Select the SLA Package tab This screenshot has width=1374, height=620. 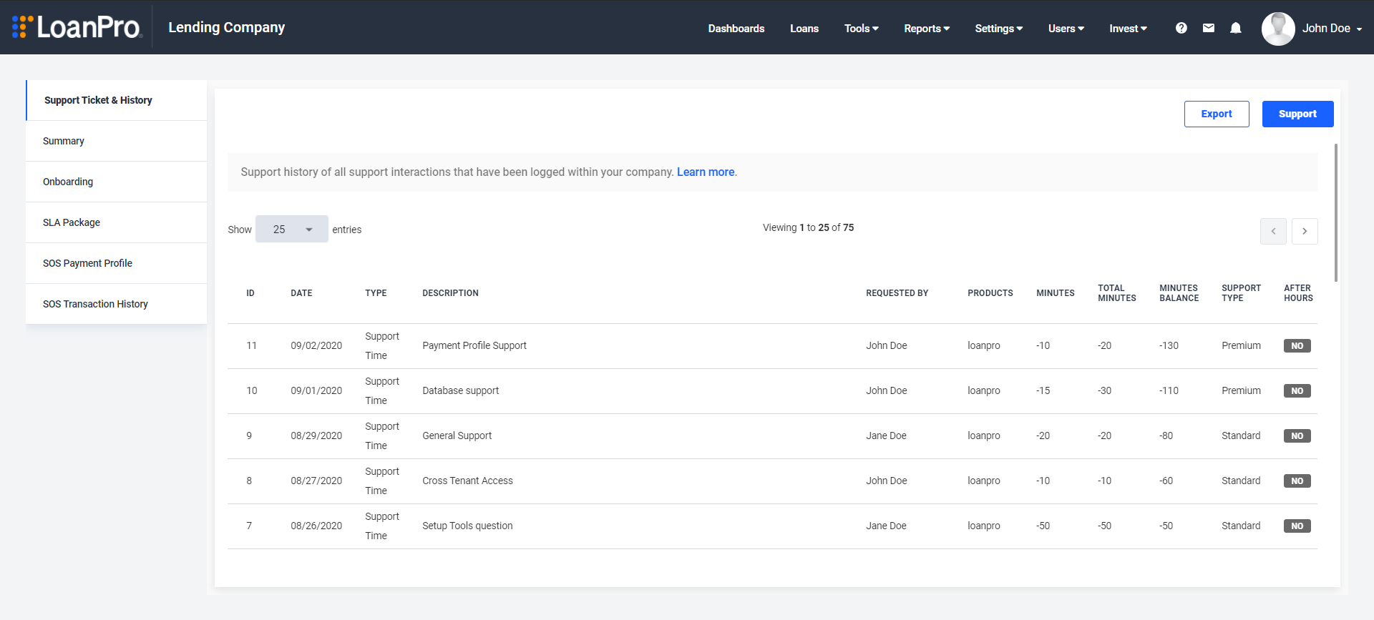pos(117,222)
